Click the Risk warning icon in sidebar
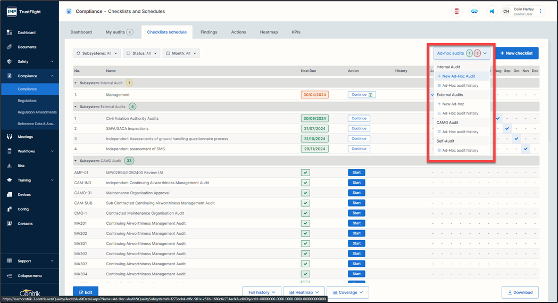The width and height of the screenshot is (558, 303). pos(10,166)
